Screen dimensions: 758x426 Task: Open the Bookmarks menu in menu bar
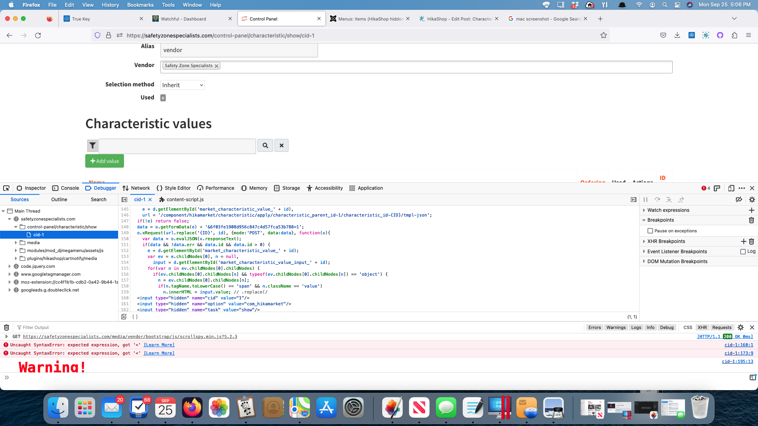click(140, 5)
